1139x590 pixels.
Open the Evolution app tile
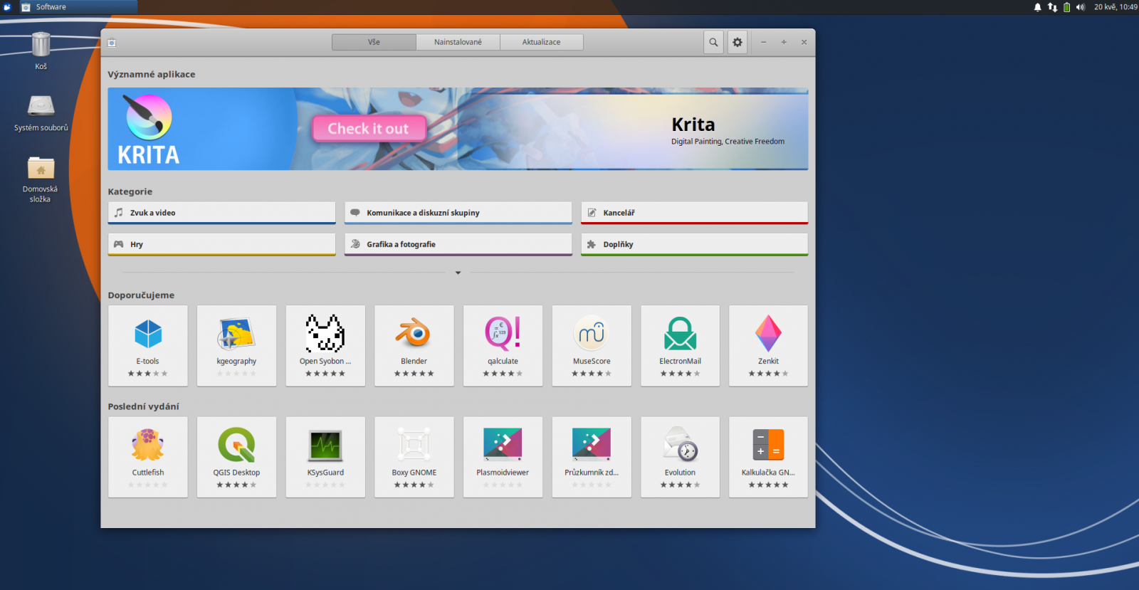680,457
